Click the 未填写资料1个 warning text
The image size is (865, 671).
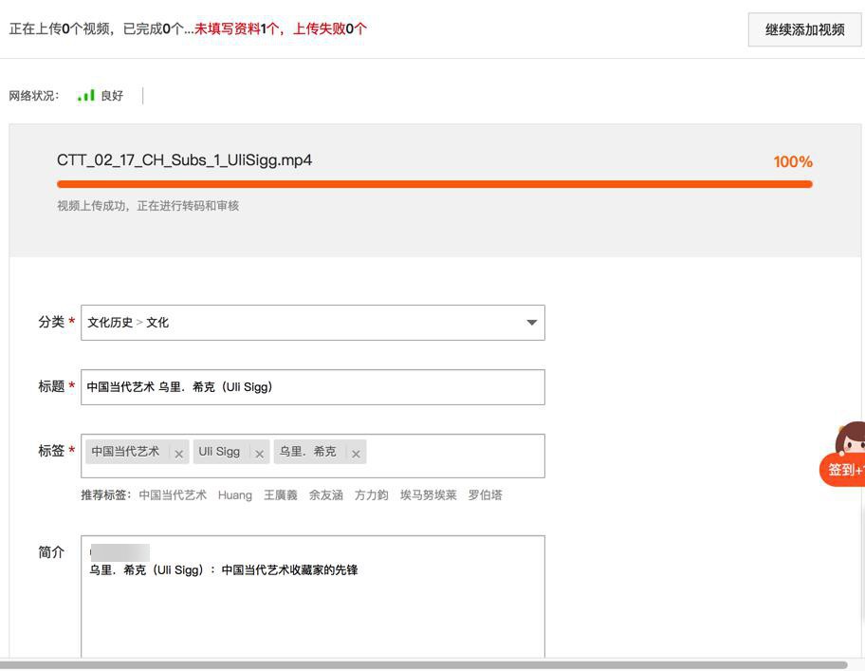pyautogui.click(x=237, y=28)
